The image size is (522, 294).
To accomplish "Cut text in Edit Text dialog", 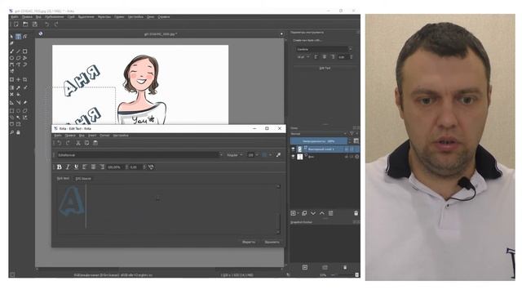I will pos(78,143).
